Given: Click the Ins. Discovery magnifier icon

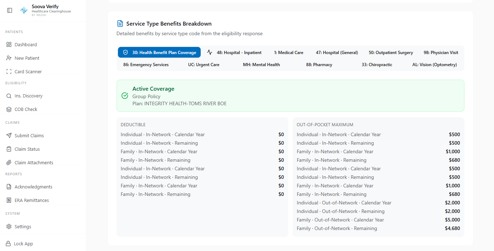Looking at the screenshot, I should click(9, 96).
